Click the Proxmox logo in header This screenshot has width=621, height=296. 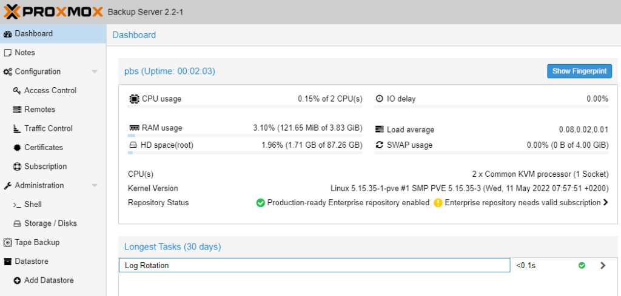(x=53, y=12)
